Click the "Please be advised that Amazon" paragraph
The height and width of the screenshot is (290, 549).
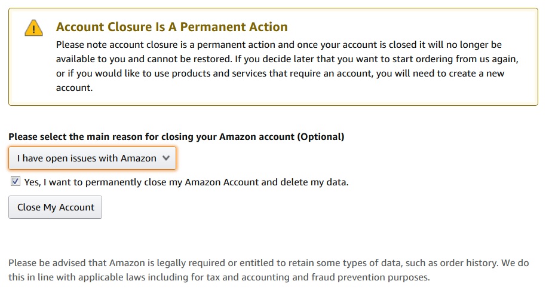[269, 270]
